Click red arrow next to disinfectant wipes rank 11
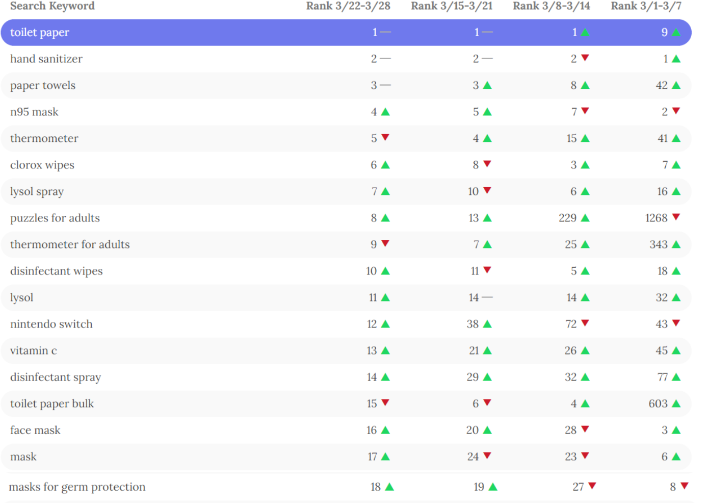708x503 pixels. click(x=487, y=270)
